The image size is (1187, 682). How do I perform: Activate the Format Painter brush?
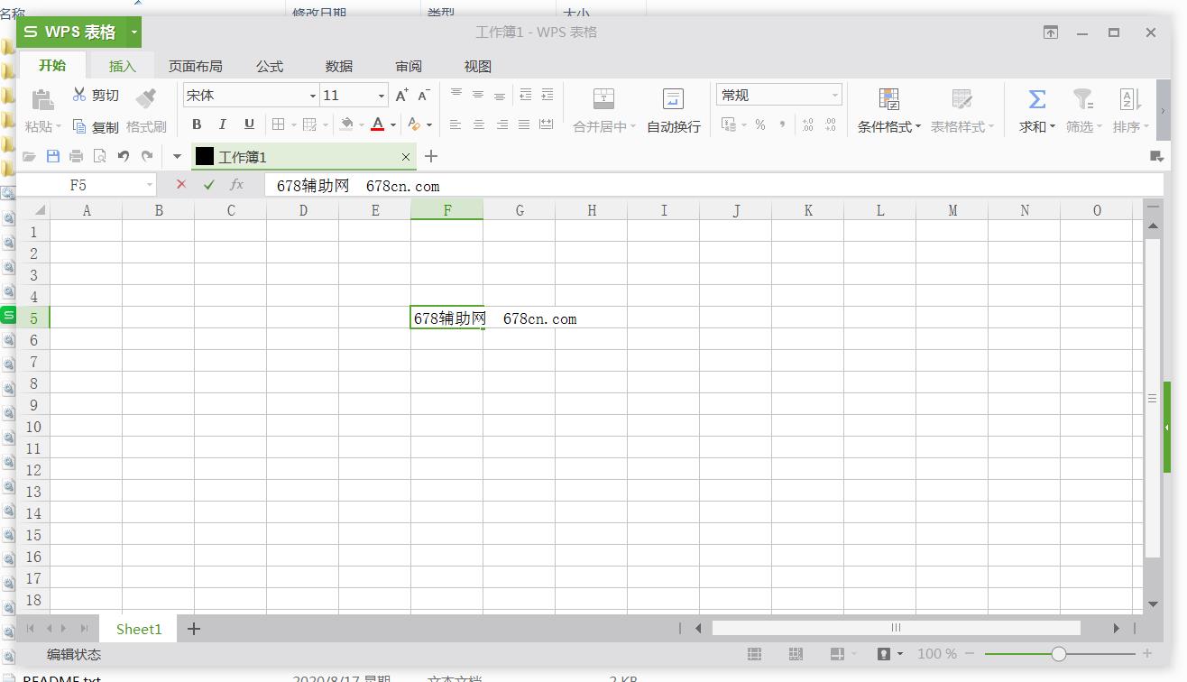tap(146, 98)
